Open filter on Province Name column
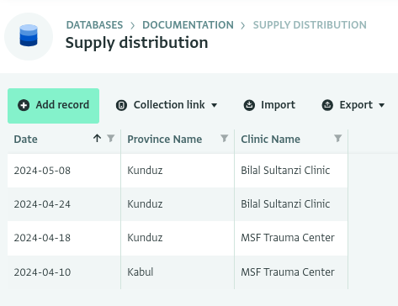 point(225,138)
